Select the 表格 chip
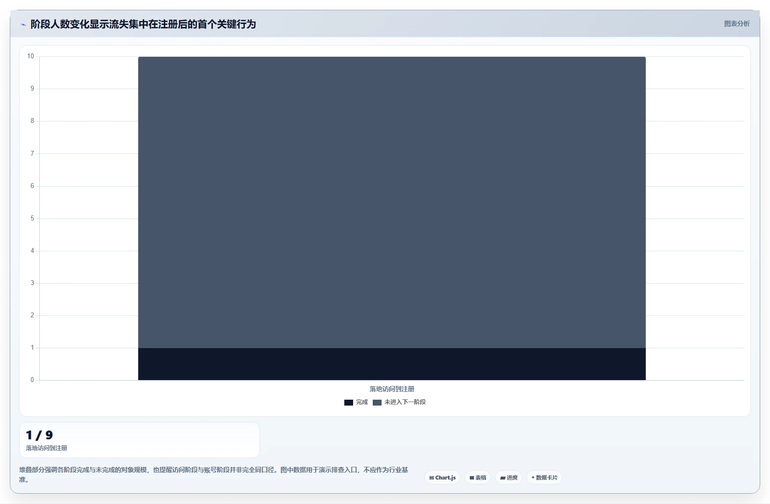The height and width of the screenshot is (504, 770). (x=478, y=478)
